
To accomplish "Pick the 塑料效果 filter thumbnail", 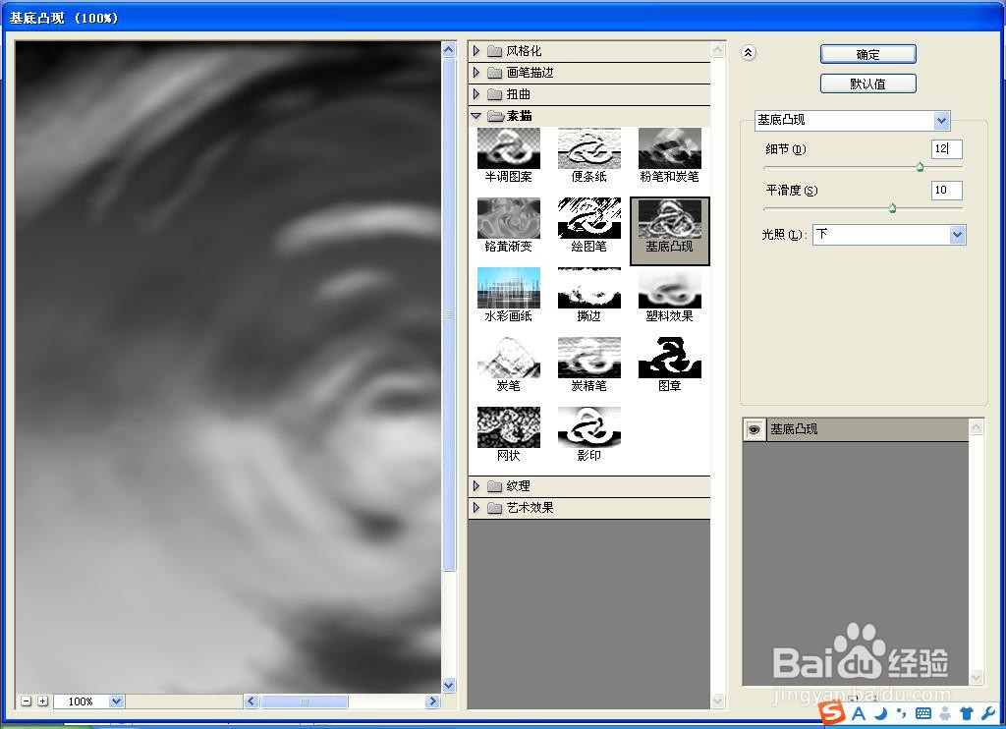I will [669, 288].
